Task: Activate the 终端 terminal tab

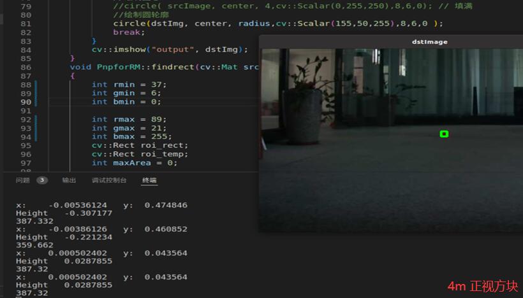Action: coord(149,180)
